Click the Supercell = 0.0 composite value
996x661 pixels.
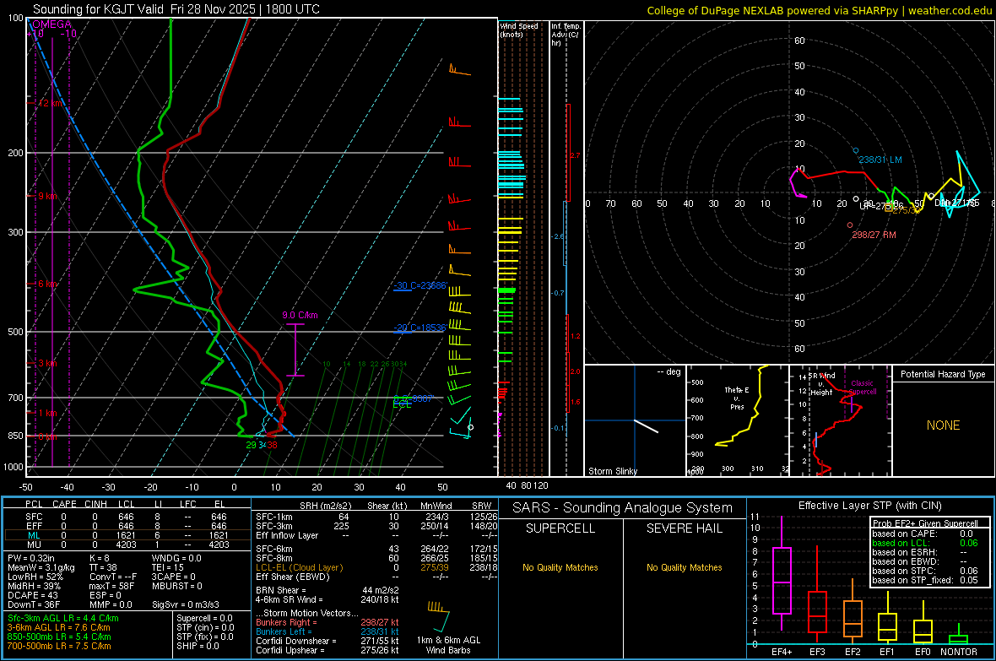[204, 618]
